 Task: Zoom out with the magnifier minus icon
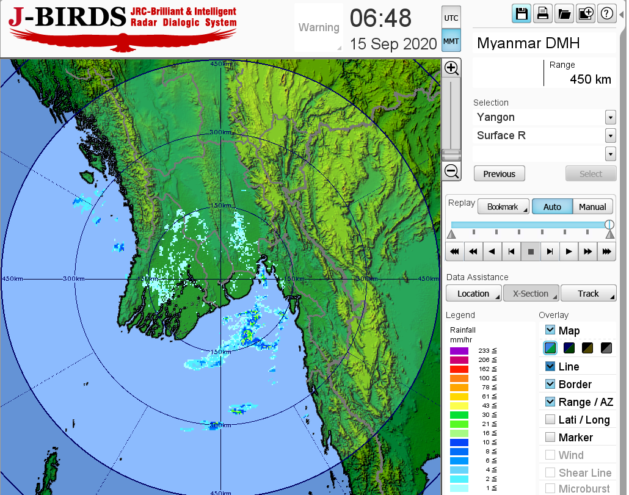pyautogui.click(x=452, y=172)
